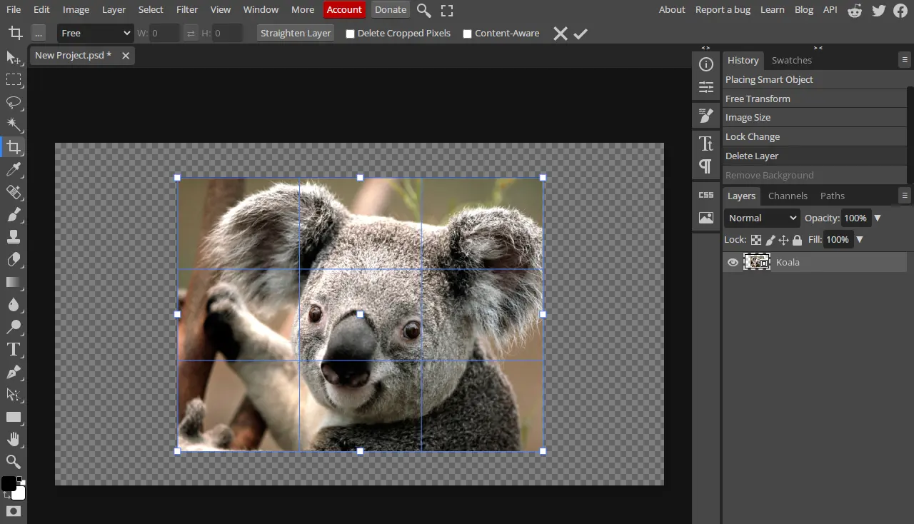
Task: Switch to the Channels tab
Action: coord(788,196)
